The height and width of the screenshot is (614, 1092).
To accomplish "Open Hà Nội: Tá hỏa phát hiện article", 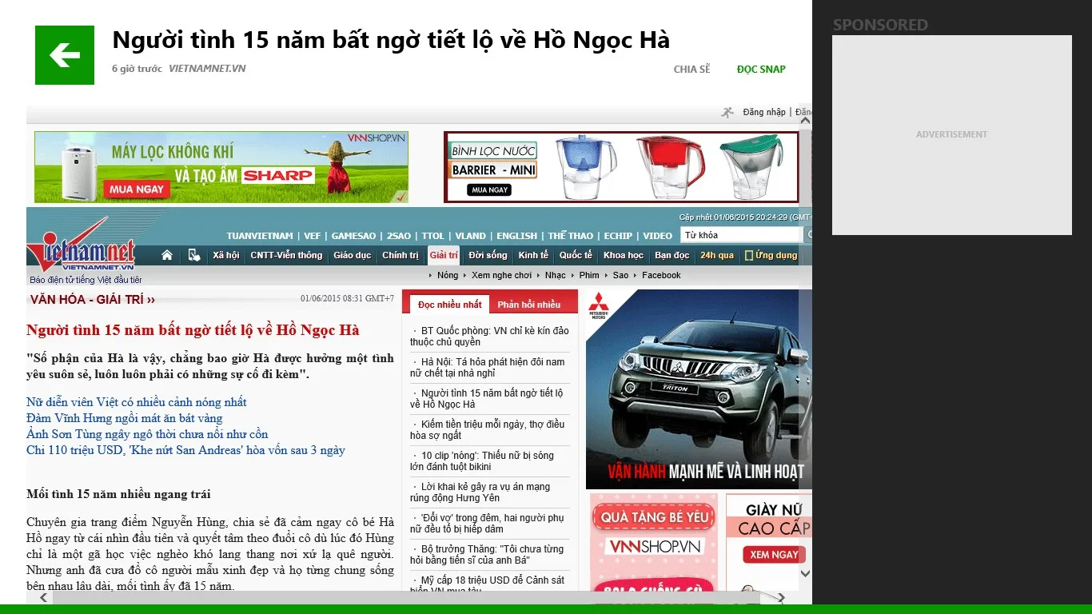I will coord(489,367).
